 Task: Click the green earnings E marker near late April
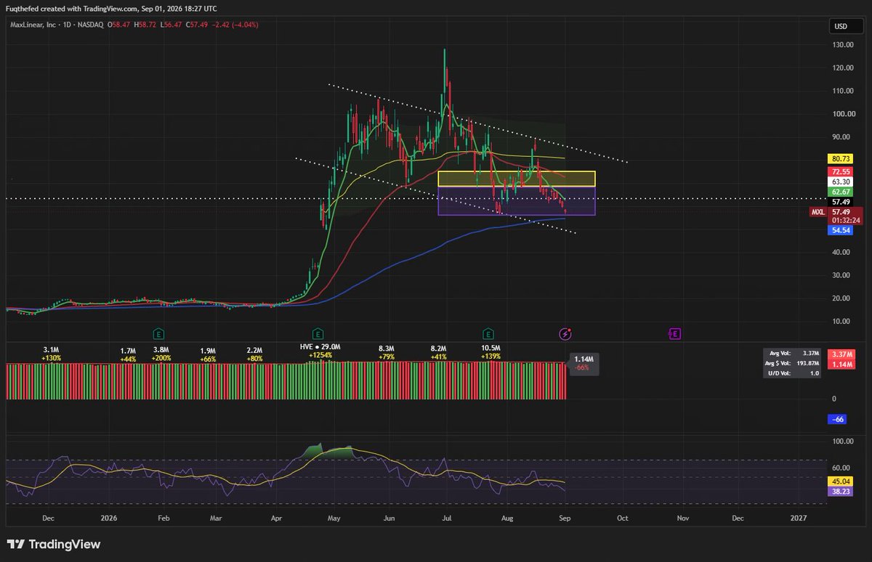tap(317, 334)
